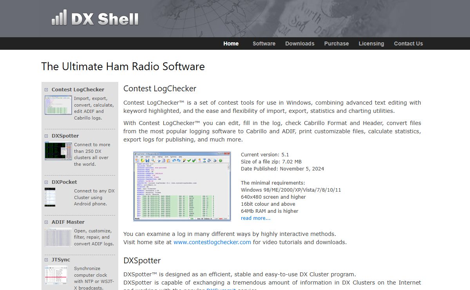Click the DX Shell logo in the header
The width and height of the screenshot is (470, 290).
[x=95, y=18]
